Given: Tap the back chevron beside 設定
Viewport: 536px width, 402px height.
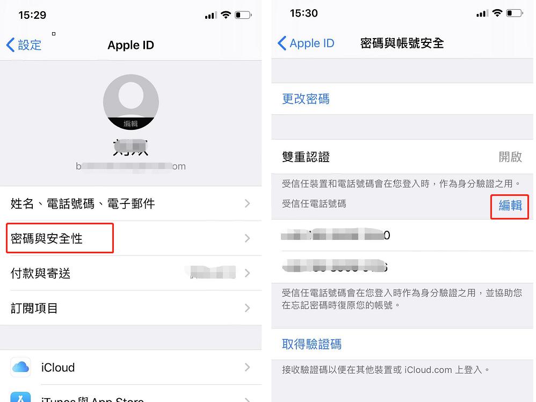Looking at the screenshot, I should 11,45.
